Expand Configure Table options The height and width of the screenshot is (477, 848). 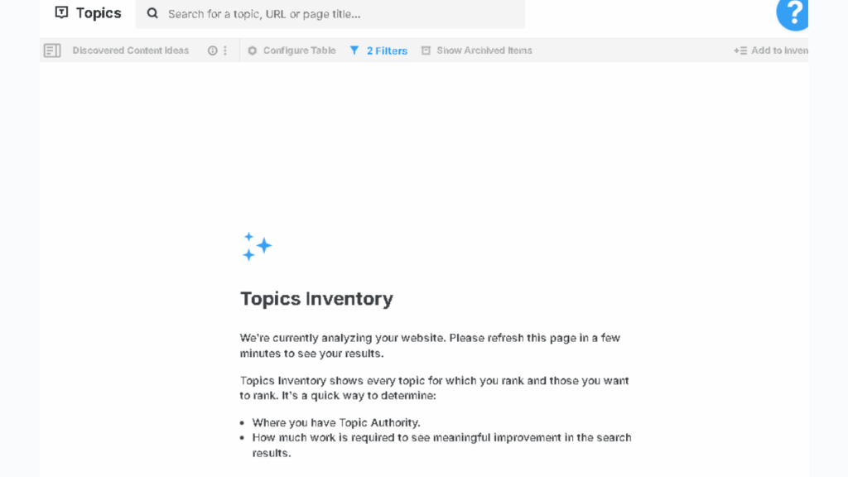pyautogui.click(x=291, y=51)
